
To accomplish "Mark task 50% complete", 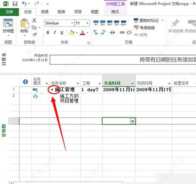I will [x=110, y=23].
